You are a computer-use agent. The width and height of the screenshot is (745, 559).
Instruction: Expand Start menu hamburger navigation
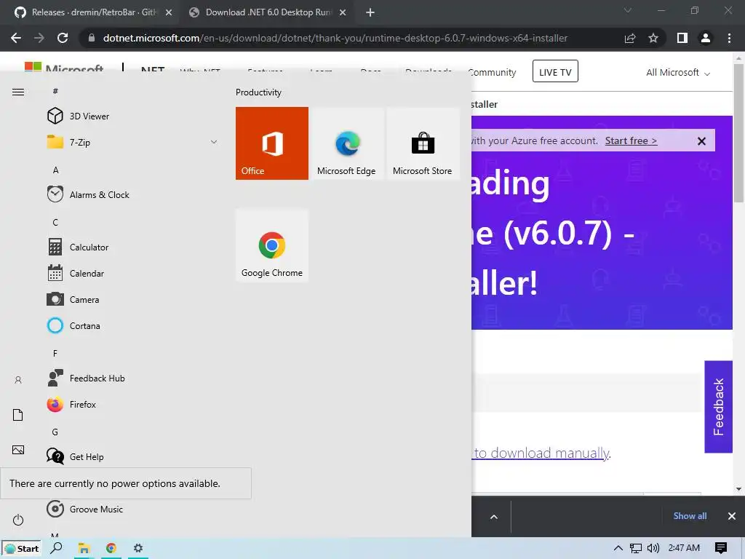[x=18, y=92]
